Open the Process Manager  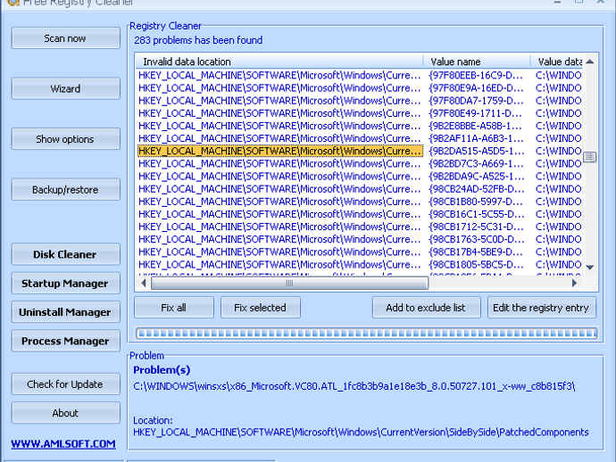pyautogui.click(x=65, y=341)
